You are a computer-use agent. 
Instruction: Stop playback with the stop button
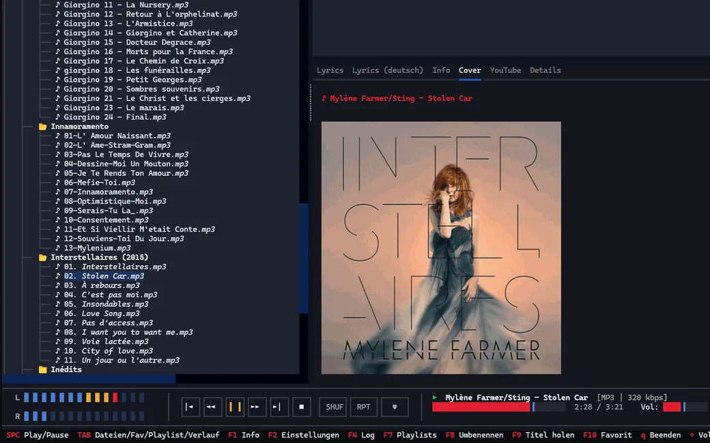tap(301, 407)
